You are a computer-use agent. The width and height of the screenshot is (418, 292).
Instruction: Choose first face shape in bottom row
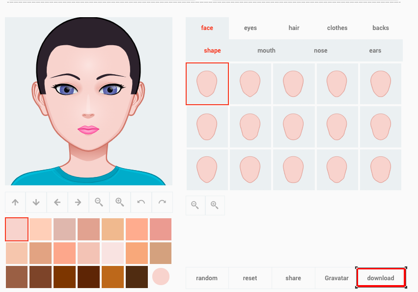pos(207,170)
